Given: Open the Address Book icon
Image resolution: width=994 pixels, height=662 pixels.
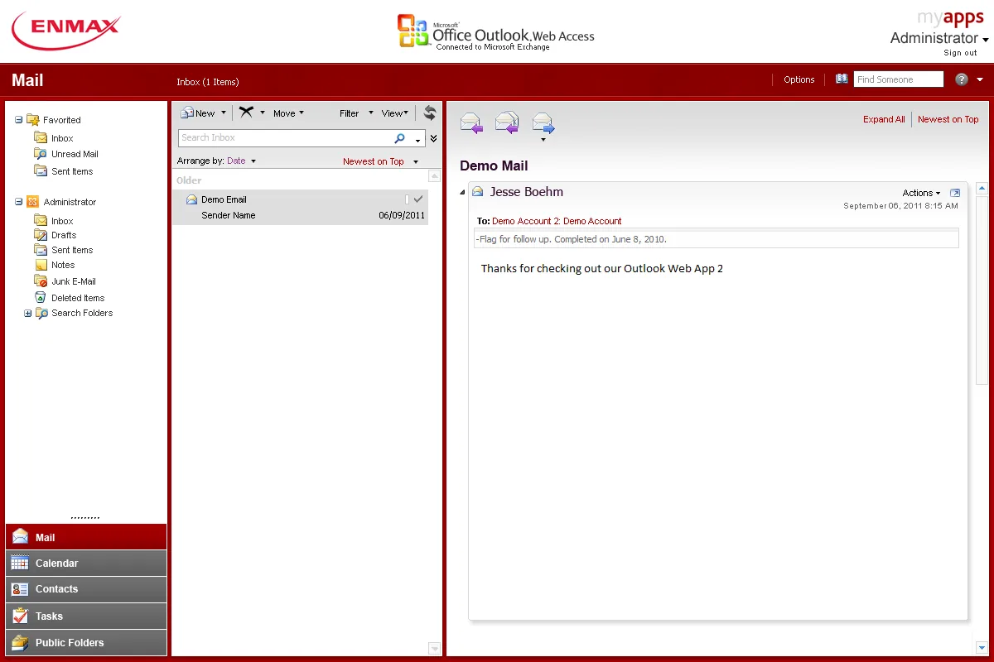Looking at the screenshot, I should click(842, 79).
